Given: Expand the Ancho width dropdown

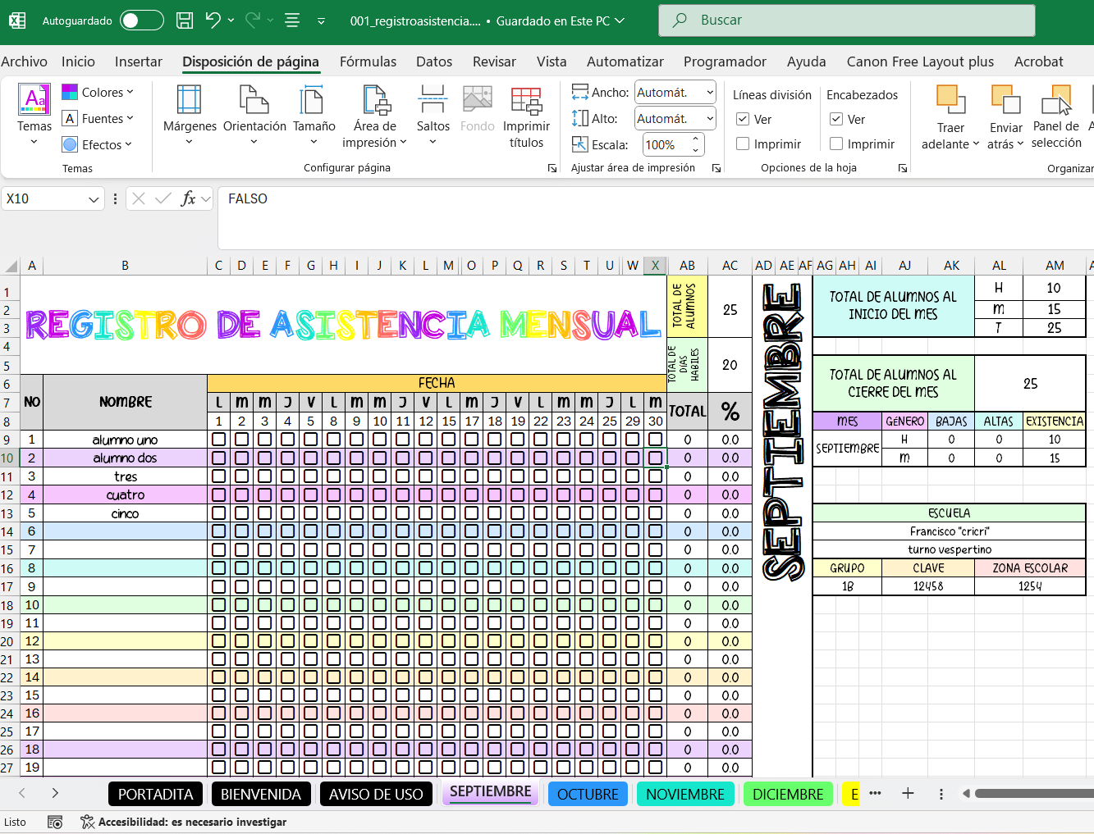Looking at the screenshot, I should [709, 93].
